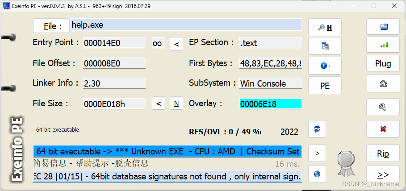Click the File browse button
This screenshot has width=406, height=191.
click(51, 25)
